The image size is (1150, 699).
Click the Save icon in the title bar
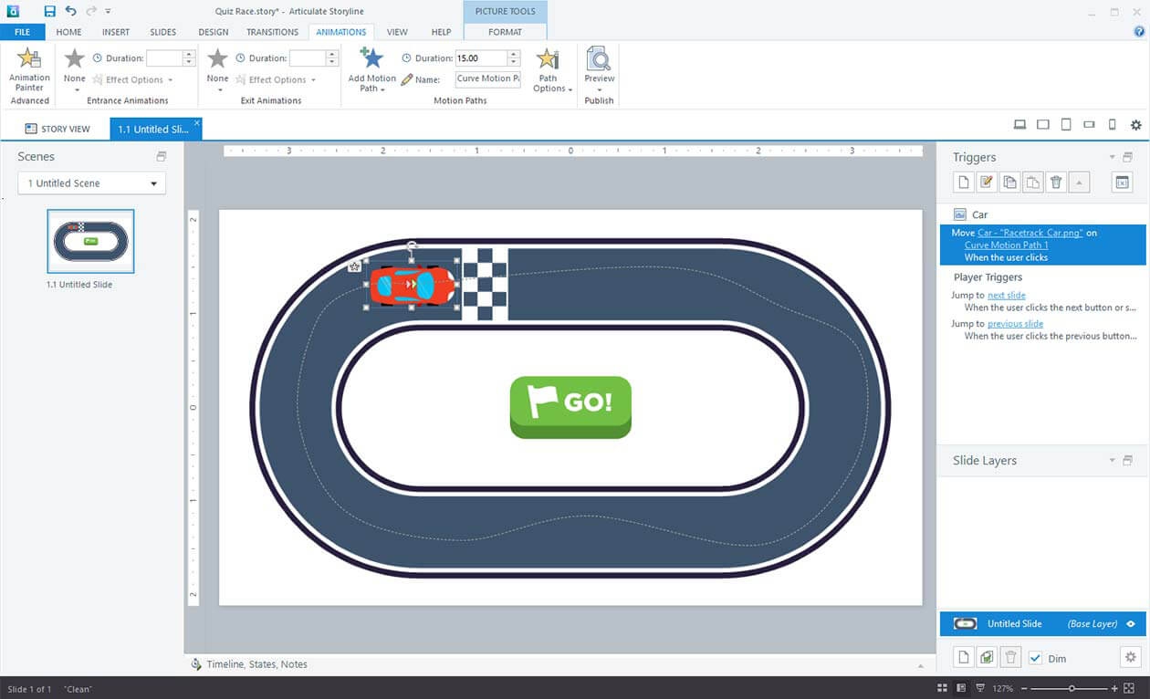[x=50, y=11]
